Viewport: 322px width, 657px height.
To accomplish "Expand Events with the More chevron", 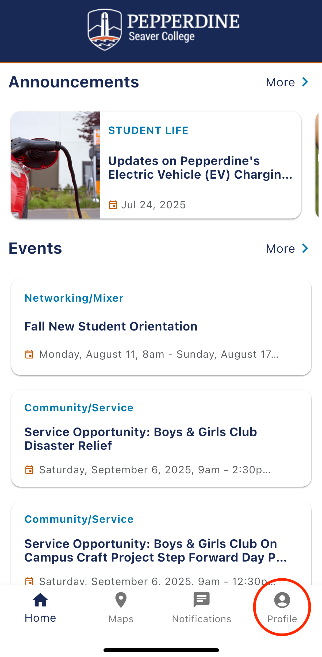I will [x=305, y=248].
